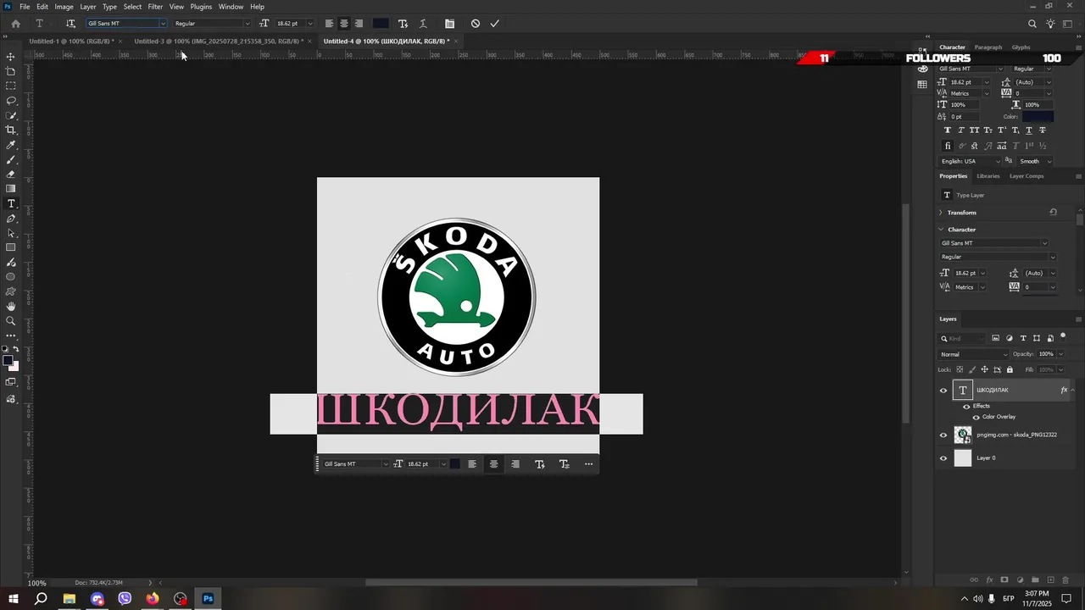This screenshot has width=1085, height=610.
Task: Toggle Lock transparent pixels
Action: pyautogui.click(x=960, y=369)
